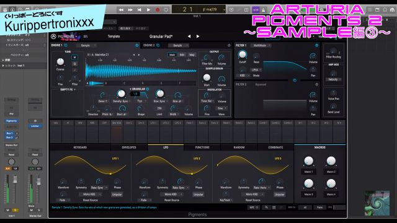Open the Envelopes modulation tab

tap(129, 147)
